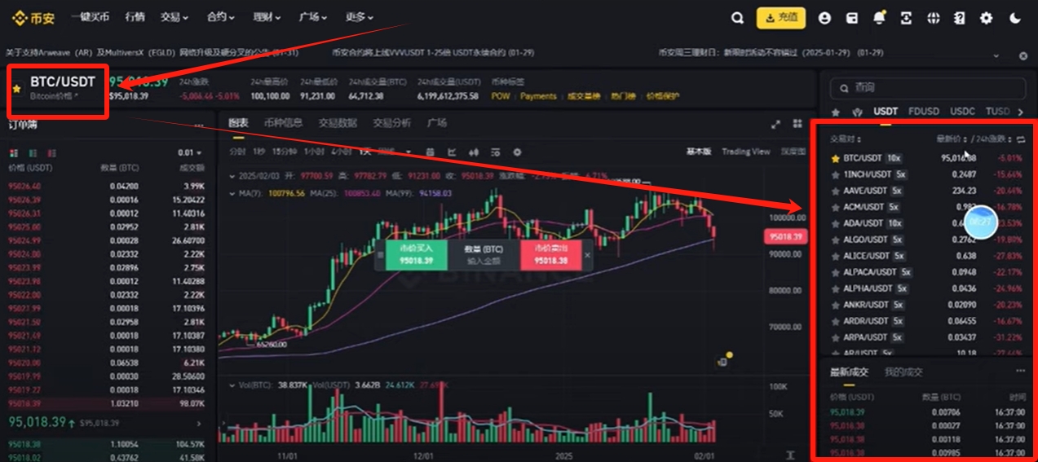Click the search magnifier in top bar

tap(737, 18)
